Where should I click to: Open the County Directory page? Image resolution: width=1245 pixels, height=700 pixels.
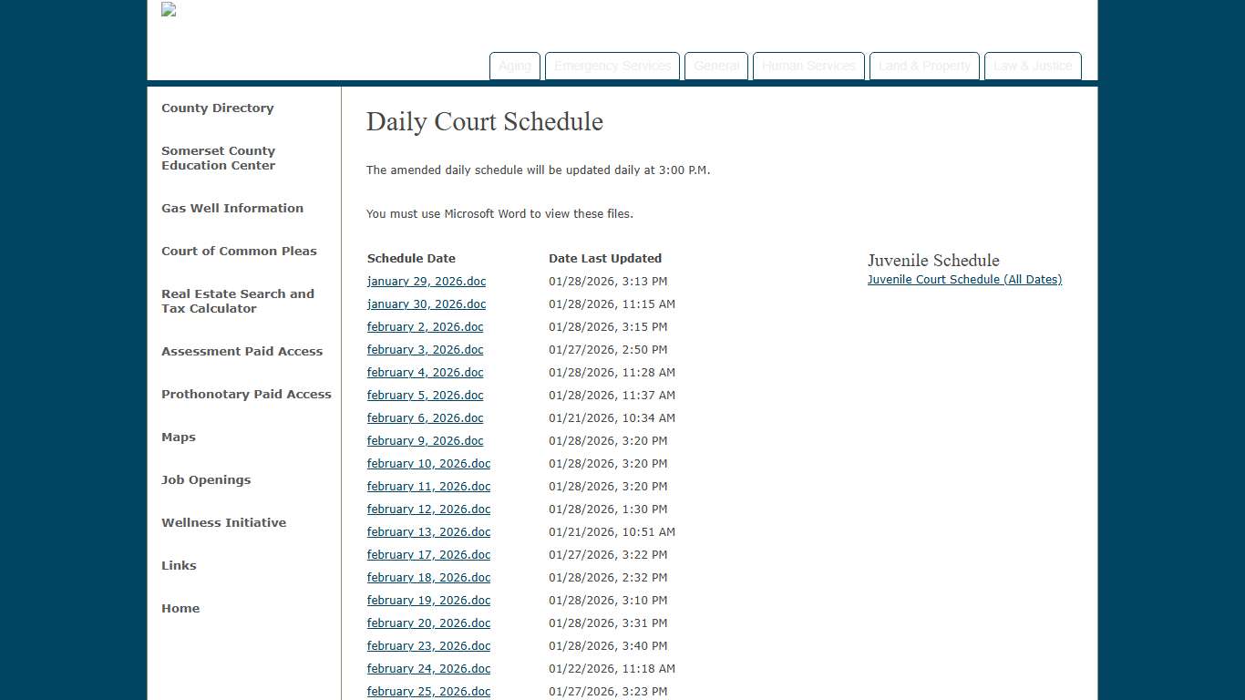click(217, 108)
